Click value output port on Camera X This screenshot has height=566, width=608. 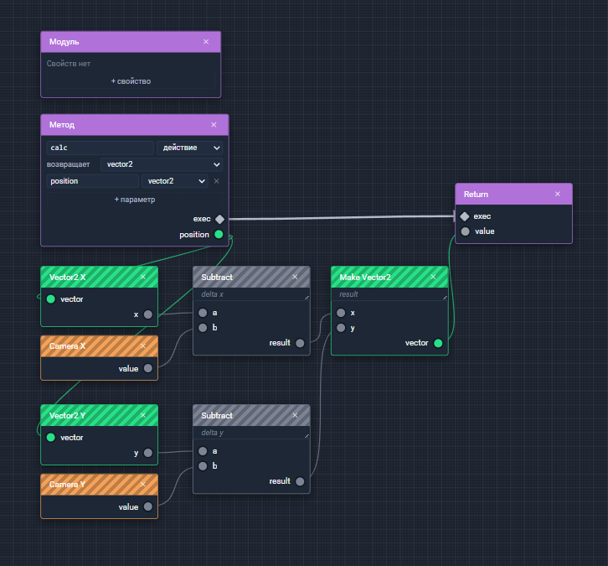point(147,368)
